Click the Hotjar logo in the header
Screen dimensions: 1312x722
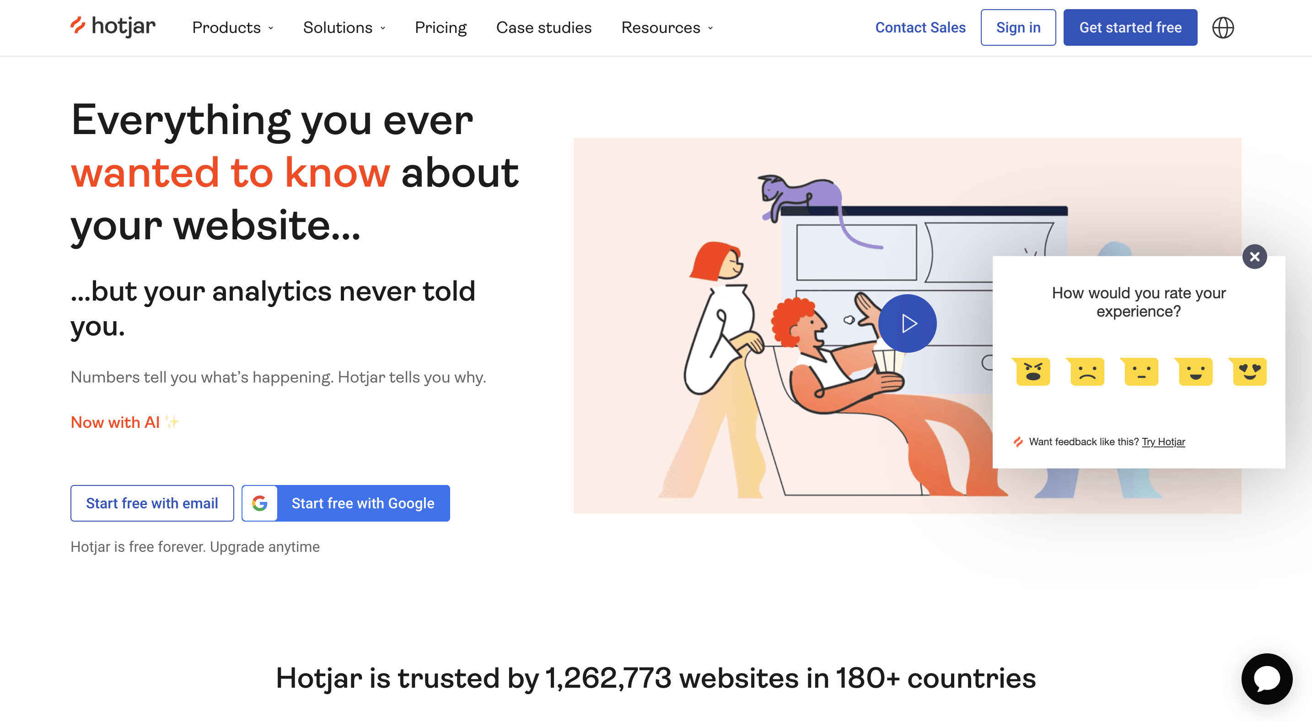point(113,27)
